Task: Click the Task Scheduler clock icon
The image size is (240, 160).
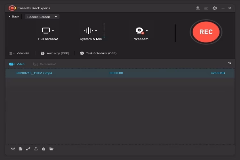Action: pyautogui.click(x=82, y=53)
